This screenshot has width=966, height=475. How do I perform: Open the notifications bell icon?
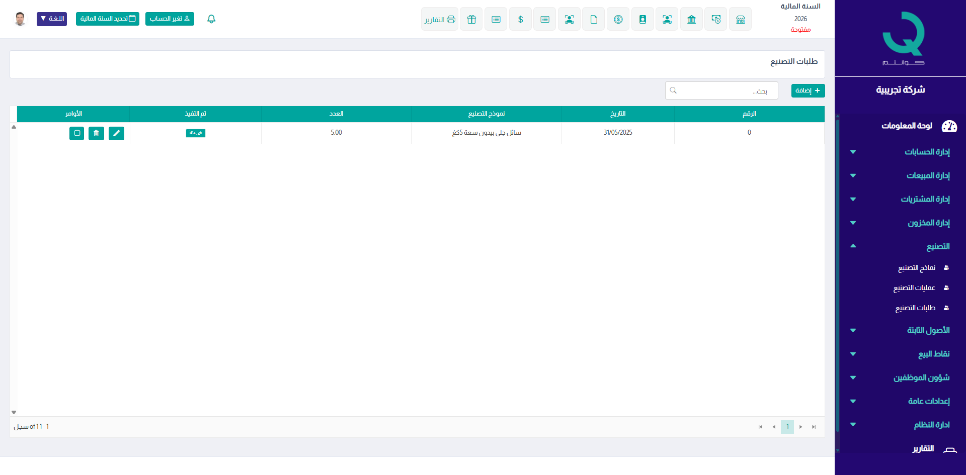tap(211, 19)
